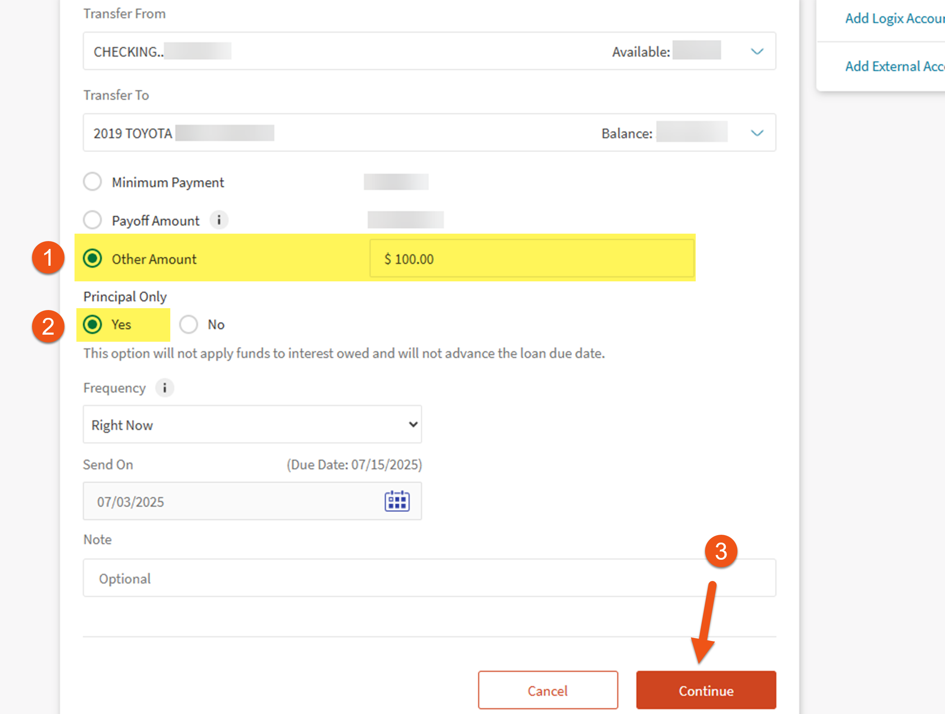Image resolution: width=945 pixels, height=714 pixels.
Task: Click the Send On date field
Action: (x=231, y=501)
